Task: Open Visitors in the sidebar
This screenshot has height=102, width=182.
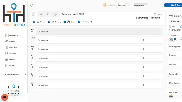Action: click(11, 65)
